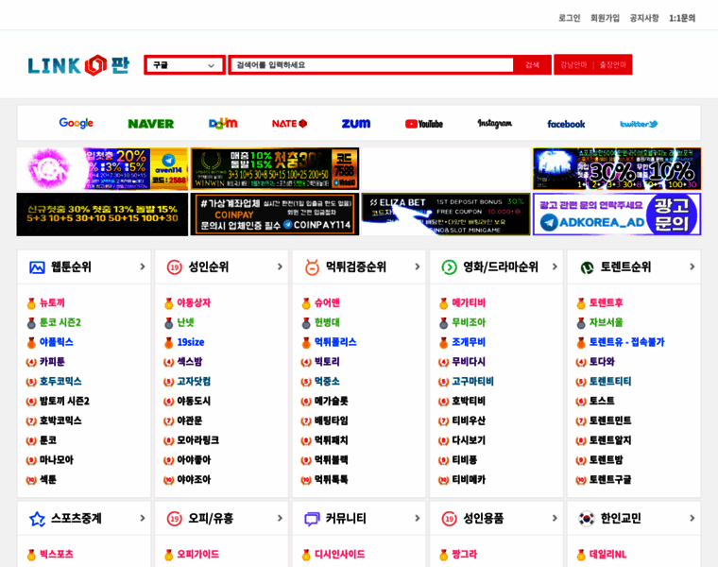Open the YouTube shortcut logo
This screenshot has height=567, width=718.
423,124
